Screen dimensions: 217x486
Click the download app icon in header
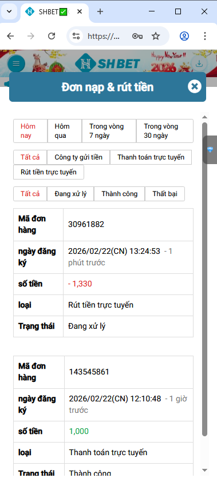coord(199,64)
